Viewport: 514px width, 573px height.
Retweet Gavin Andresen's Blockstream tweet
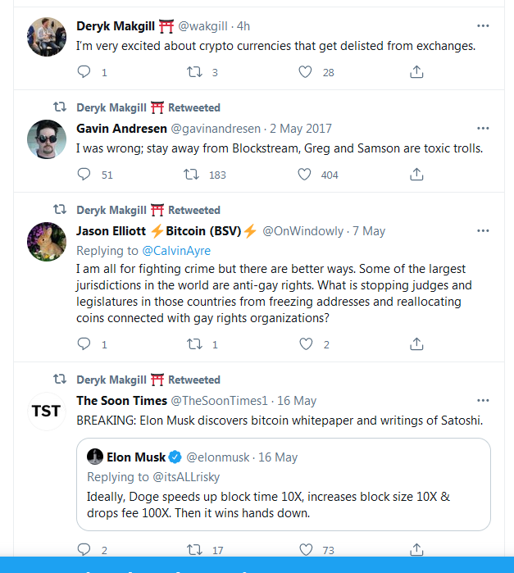[x=191, y=175]
